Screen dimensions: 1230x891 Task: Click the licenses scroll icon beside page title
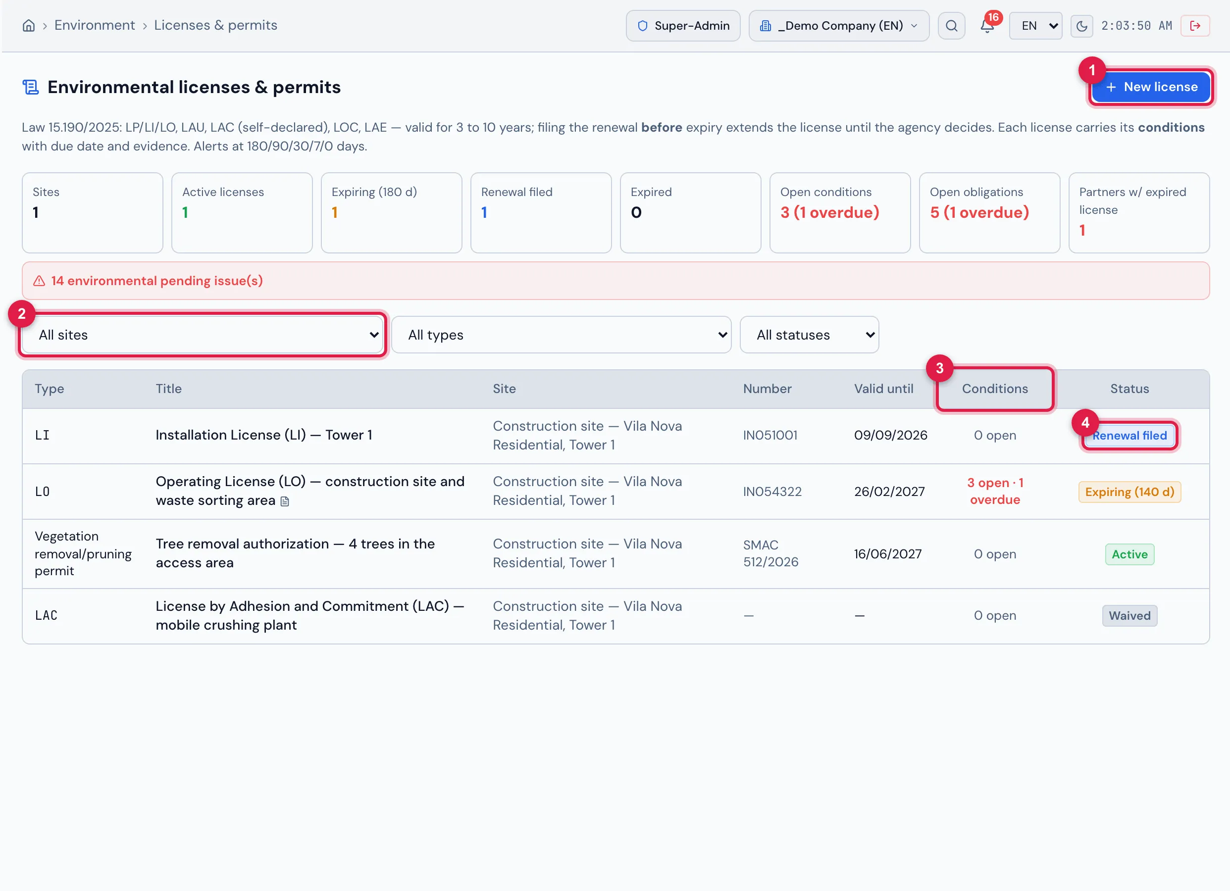[30, 87]
